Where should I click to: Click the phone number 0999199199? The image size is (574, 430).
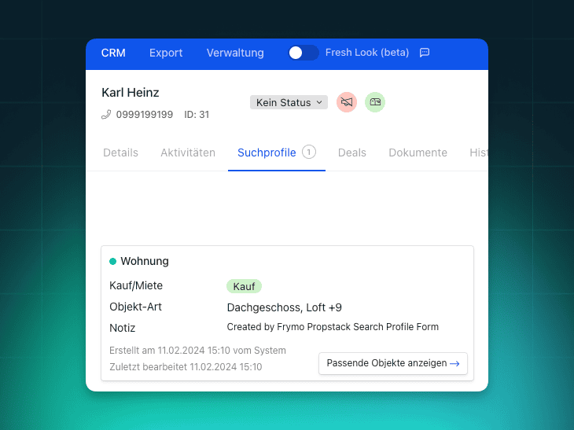(x=145, y=115)
